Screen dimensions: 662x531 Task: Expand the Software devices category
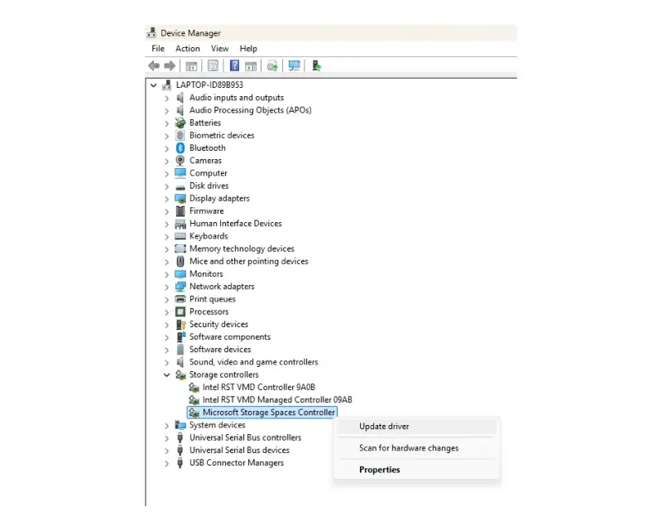[x=167, y=350]
